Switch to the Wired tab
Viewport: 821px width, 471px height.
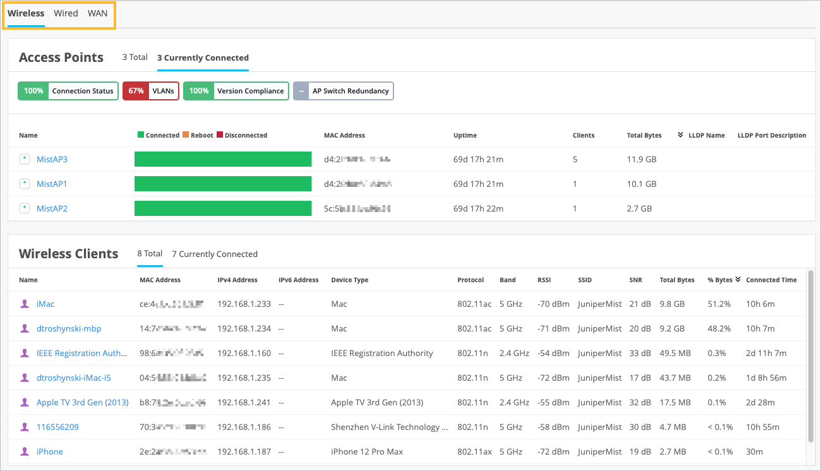(66, 13)
